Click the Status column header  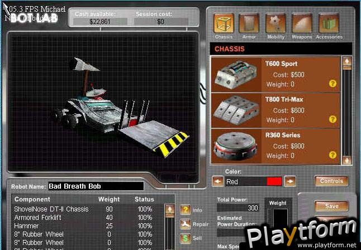pyautogui.click(x=144, y=199)
